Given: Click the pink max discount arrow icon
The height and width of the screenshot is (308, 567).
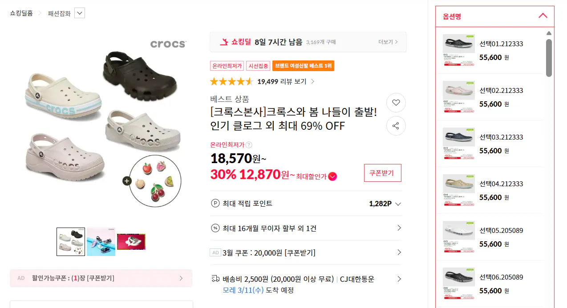Looking at the screenshot, I should (x=332, y=176).
